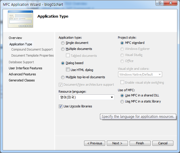The height and width of the screenshot is (153, 180).
Task: Open Application Type page in sidebar
Action: point(21,44)
